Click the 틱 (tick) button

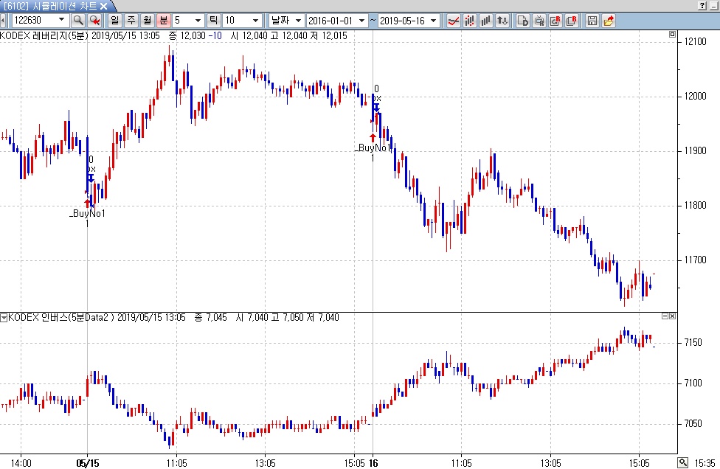213,21
